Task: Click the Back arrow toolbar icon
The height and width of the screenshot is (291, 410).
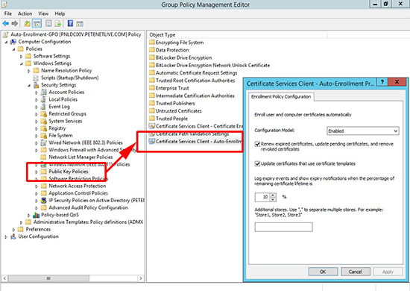Action: pos(5,24)
